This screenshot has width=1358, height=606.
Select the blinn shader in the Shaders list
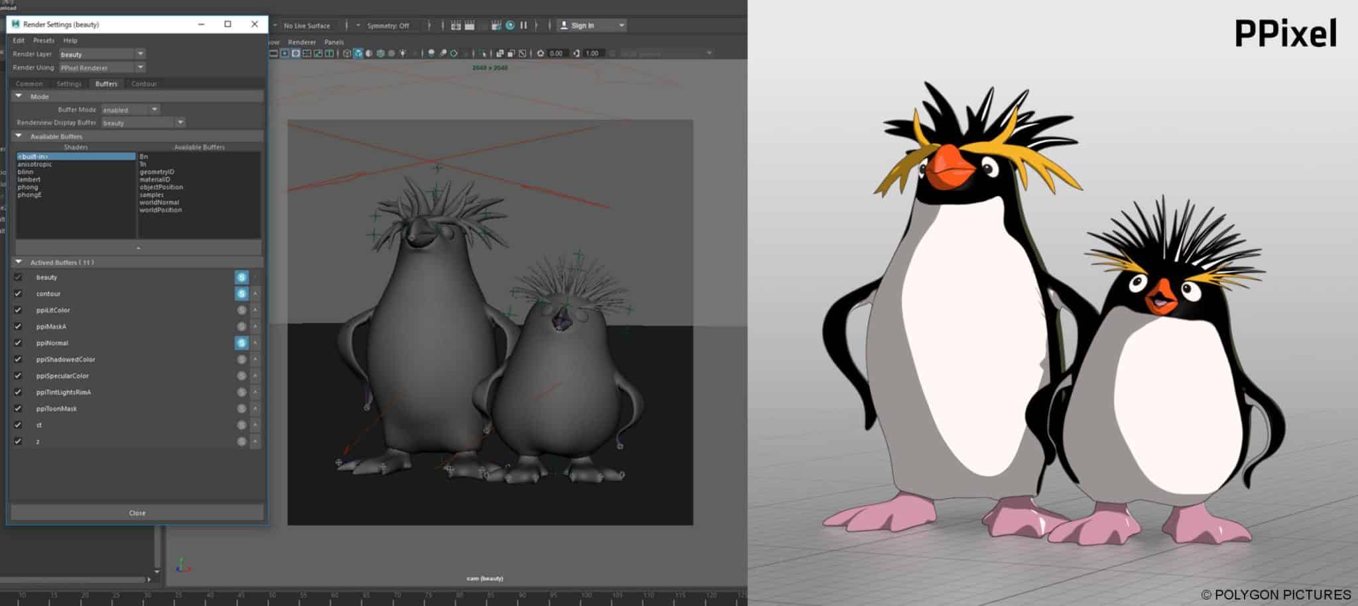pyautogui.click(x=25, y=172)
